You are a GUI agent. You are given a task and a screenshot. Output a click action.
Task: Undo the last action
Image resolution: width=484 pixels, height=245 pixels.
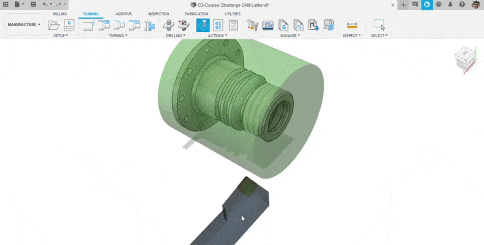(x=45, y=4)
